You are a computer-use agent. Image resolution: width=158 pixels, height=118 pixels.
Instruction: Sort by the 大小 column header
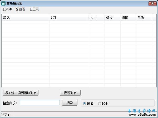(x=97, y=18)
